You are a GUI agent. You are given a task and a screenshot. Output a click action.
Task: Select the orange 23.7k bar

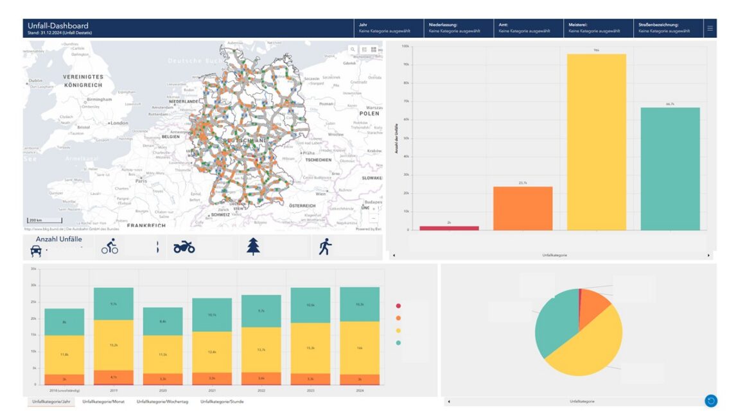click(x=523, y=209)
